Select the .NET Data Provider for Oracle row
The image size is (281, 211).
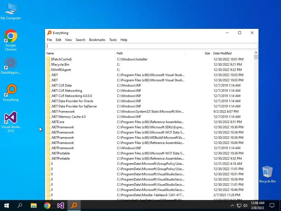pos(150,101)
